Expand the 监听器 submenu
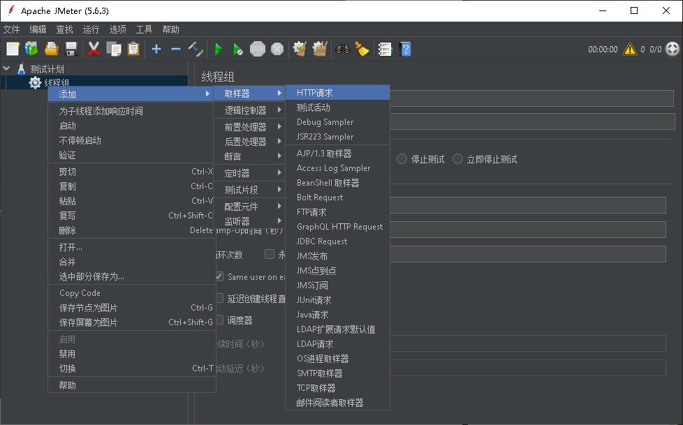683x425 pixels. pos(249,221)
